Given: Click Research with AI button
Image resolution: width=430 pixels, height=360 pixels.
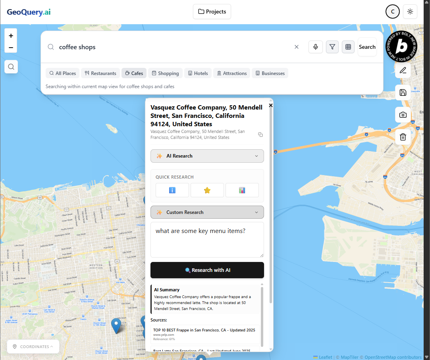Looking at the screenshot, I should click(207, 270).
